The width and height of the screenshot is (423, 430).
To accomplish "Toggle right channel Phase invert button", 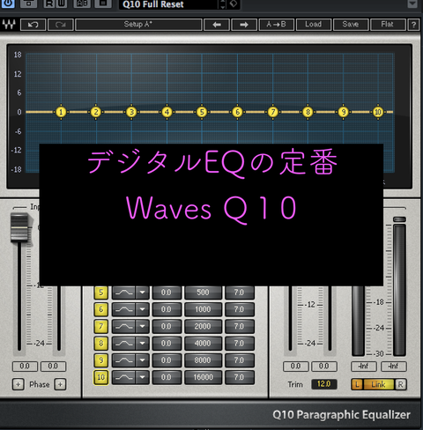I will (x=60, y=384).
